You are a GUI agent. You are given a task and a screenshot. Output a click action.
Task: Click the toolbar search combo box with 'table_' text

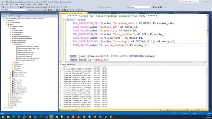pos(140,7)
